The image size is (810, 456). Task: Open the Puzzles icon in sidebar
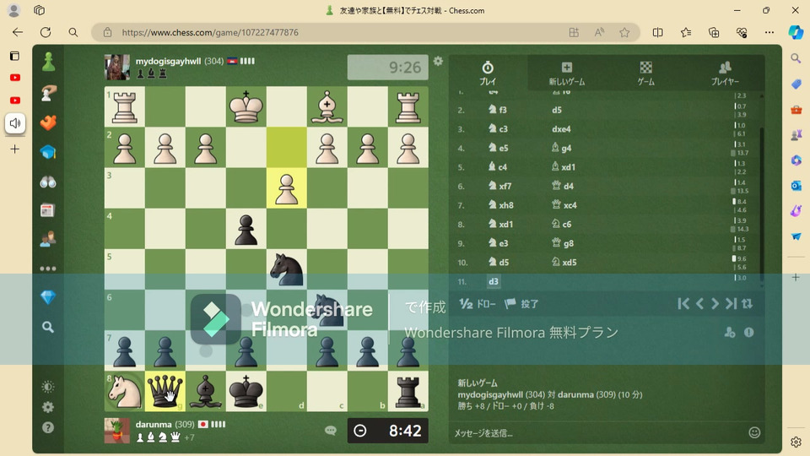pyautogui.click(x=48, y=122)
